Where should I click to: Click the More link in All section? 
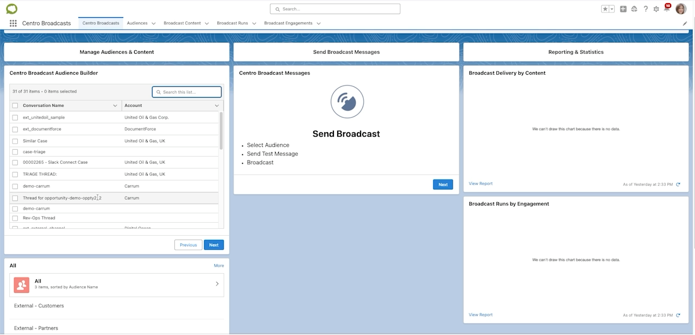pos(219,266)
